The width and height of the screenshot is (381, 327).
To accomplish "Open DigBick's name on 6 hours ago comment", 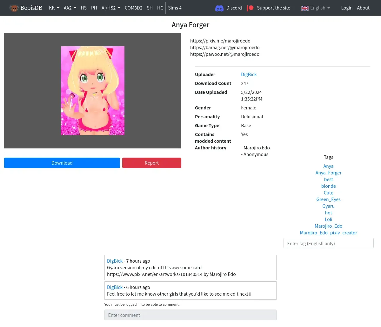I will [x=115, y=287].
